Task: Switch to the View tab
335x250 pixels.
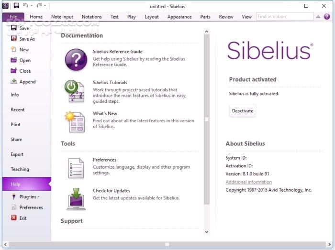Action: pyautogui.click(x=246, y=17)
